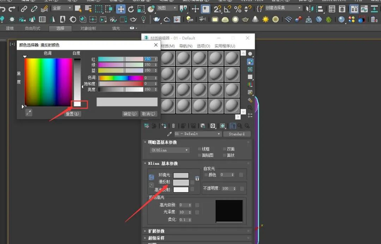Image resolution: width=381 pixels, height=244 pixels.
Task: Click the Unlink Selection broken-chain icon
Action: [34, 9]
